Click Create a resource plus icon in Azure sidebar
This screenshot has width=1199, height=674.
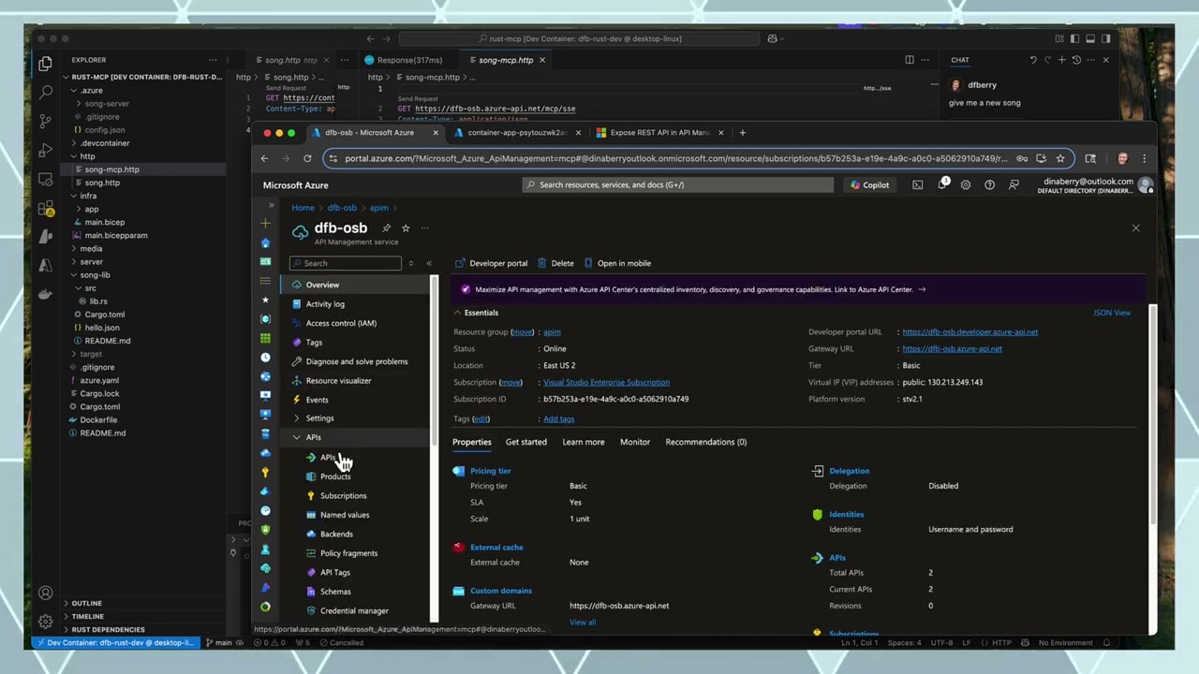click(265, 224)
